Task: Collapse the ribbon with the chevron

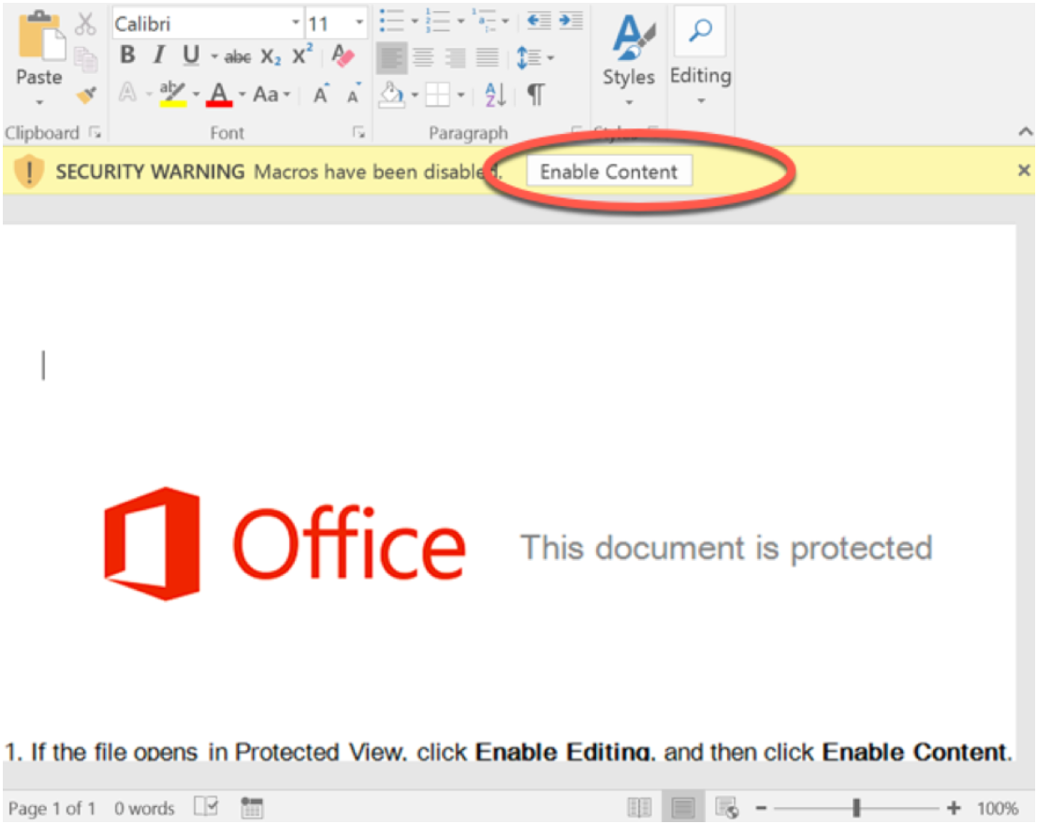Action: pyautogui.click(x=1025, y=132)
